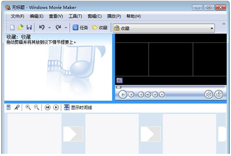The width and height of the screenshot is (231, 156).
Task: Toggle the 任务 (Tasks) pane
Action: (x=80, y=28)
